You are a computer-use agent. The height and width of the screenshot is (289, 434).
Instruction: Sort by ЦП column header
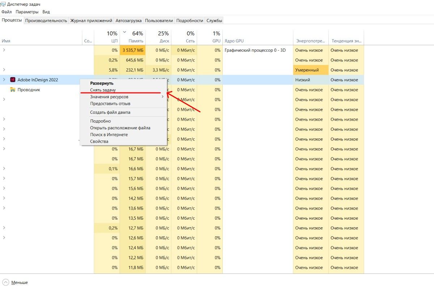click(x=107, y=37)
